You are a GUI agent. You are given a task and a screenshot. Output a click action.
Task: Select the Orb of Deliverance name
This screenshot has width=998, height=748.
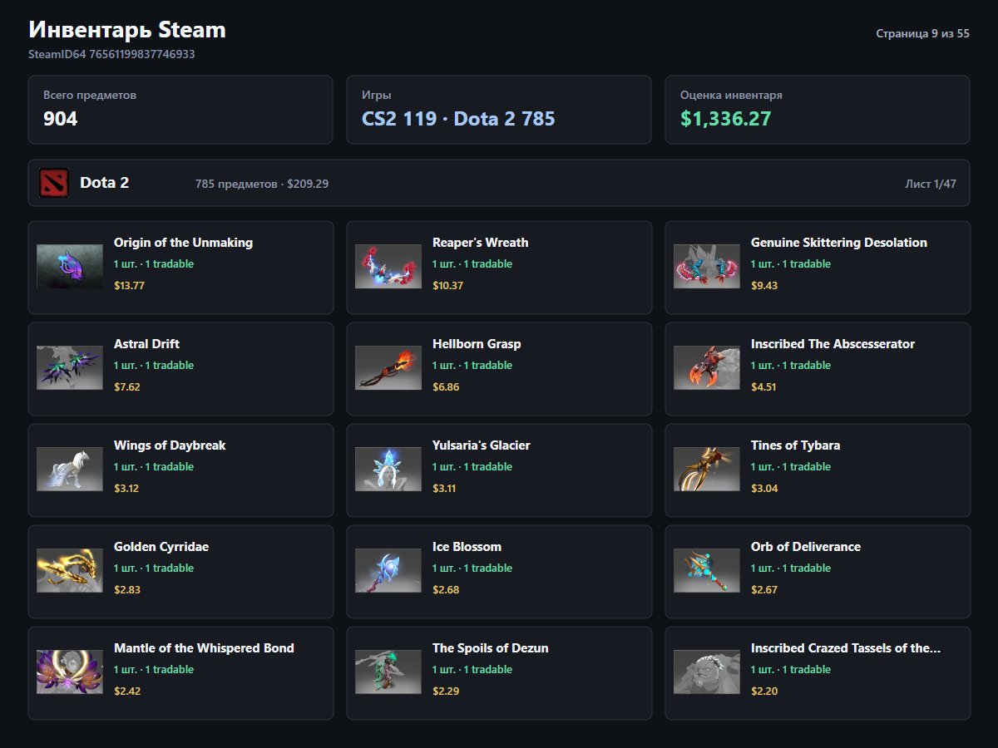pyautogui.click(x=805, y=547)
